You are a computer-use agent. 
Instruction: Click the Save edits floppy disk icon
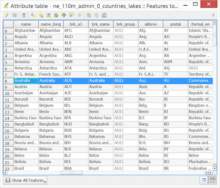click(x=15, y=15)
